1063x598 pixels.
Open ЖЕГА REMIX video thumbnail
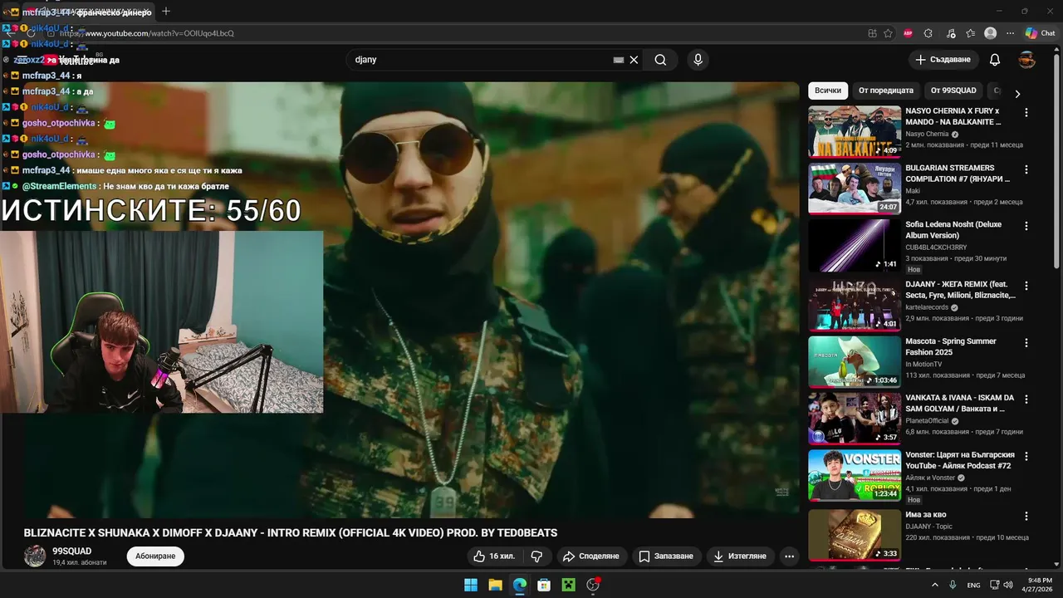point(855,305)
